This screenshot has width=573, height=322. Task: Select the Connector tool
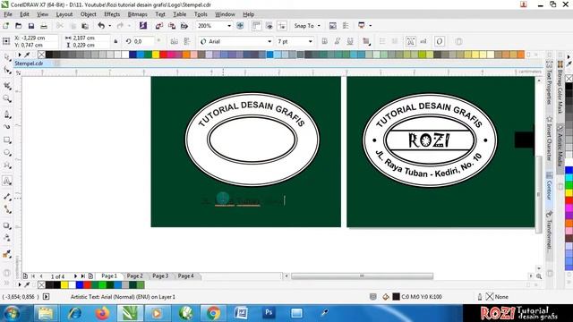tap(7, 209)
